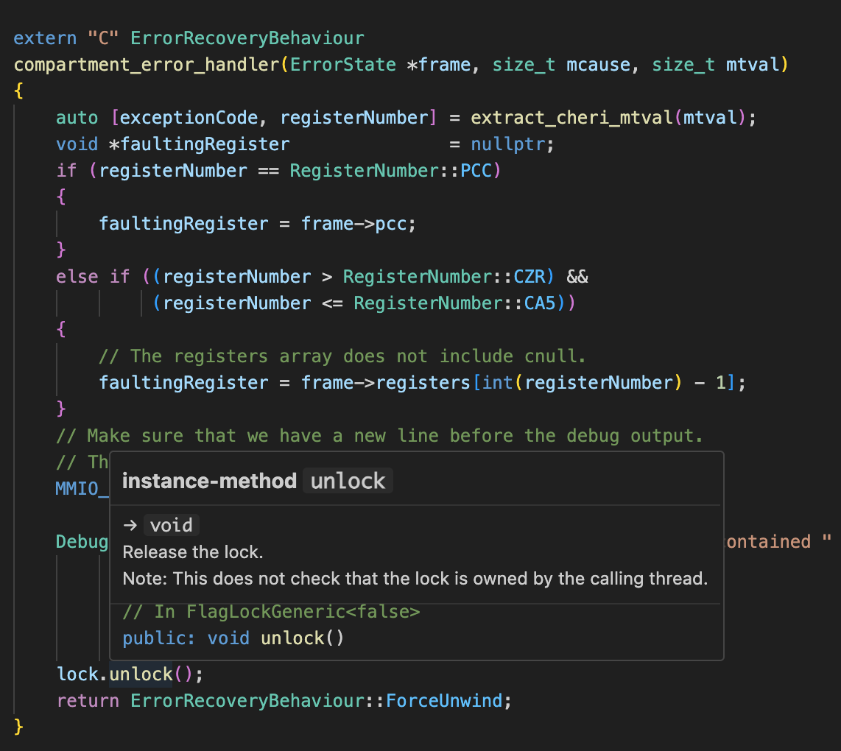The image size is (841, 751).
Task: Click the ForceUnwind enum value
Action: (x=444, y=701)
